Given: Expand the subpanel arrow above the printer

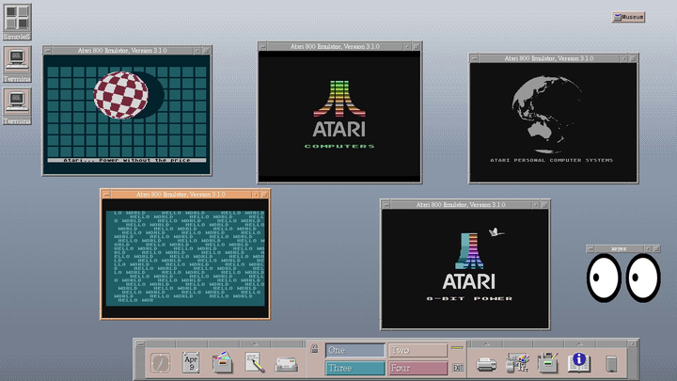Looking at the screenshot, I should [x=486, y=343].
